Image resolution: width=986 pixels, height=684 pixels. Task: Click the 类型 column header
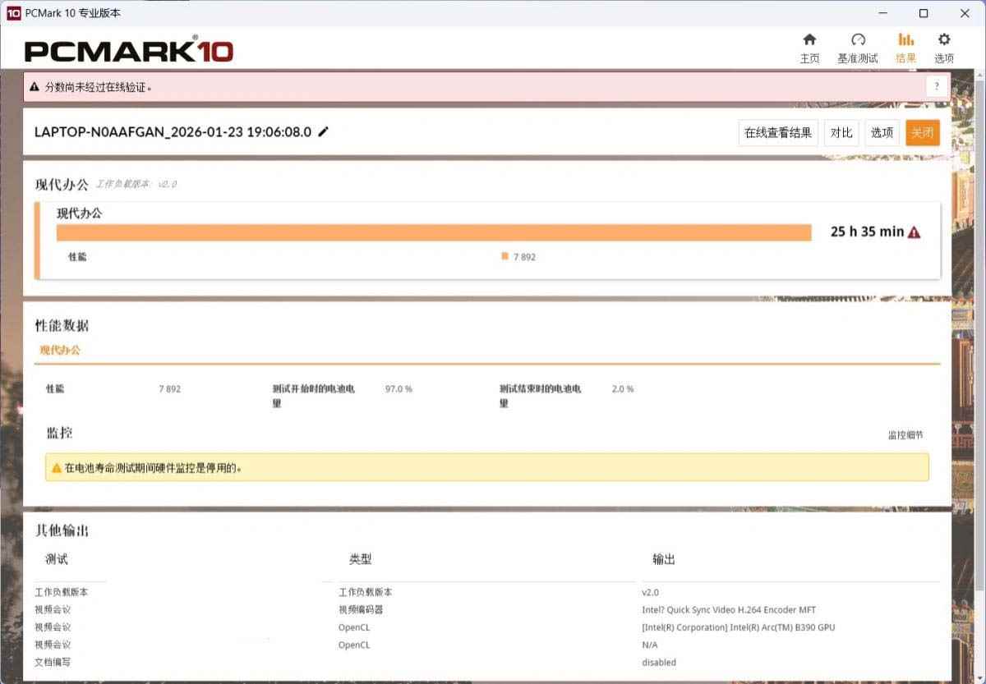(x=361, y=559)
